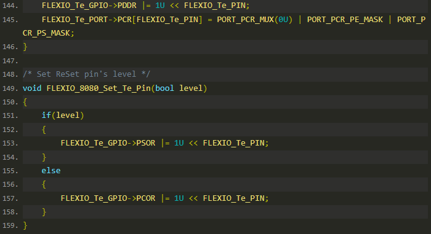
Task: Click the if keyword on line 151
Action: (46, 115)
